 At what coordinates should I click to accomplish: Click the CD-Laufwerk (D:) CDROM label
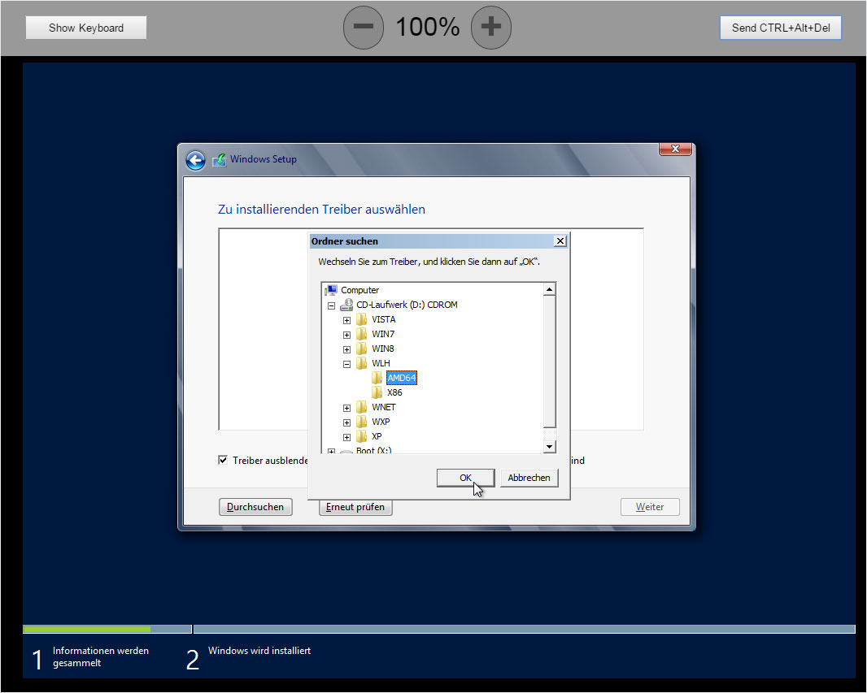pos(407,305)
